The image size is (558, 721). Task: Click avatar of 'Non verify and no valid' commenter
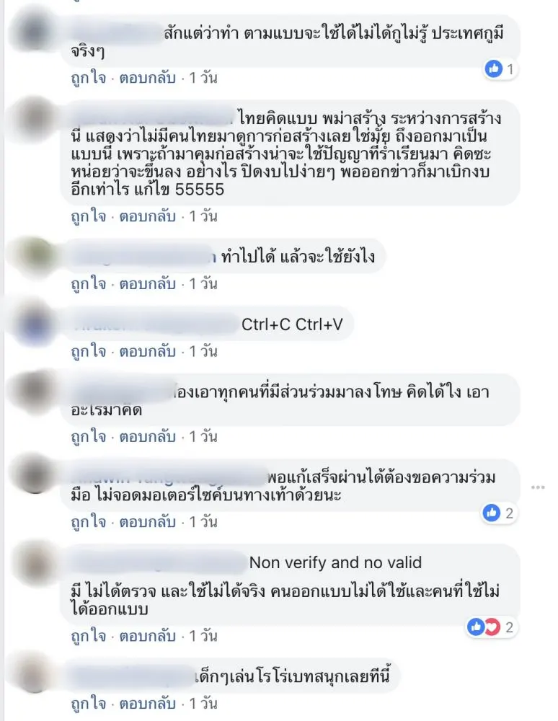(36, 563)
